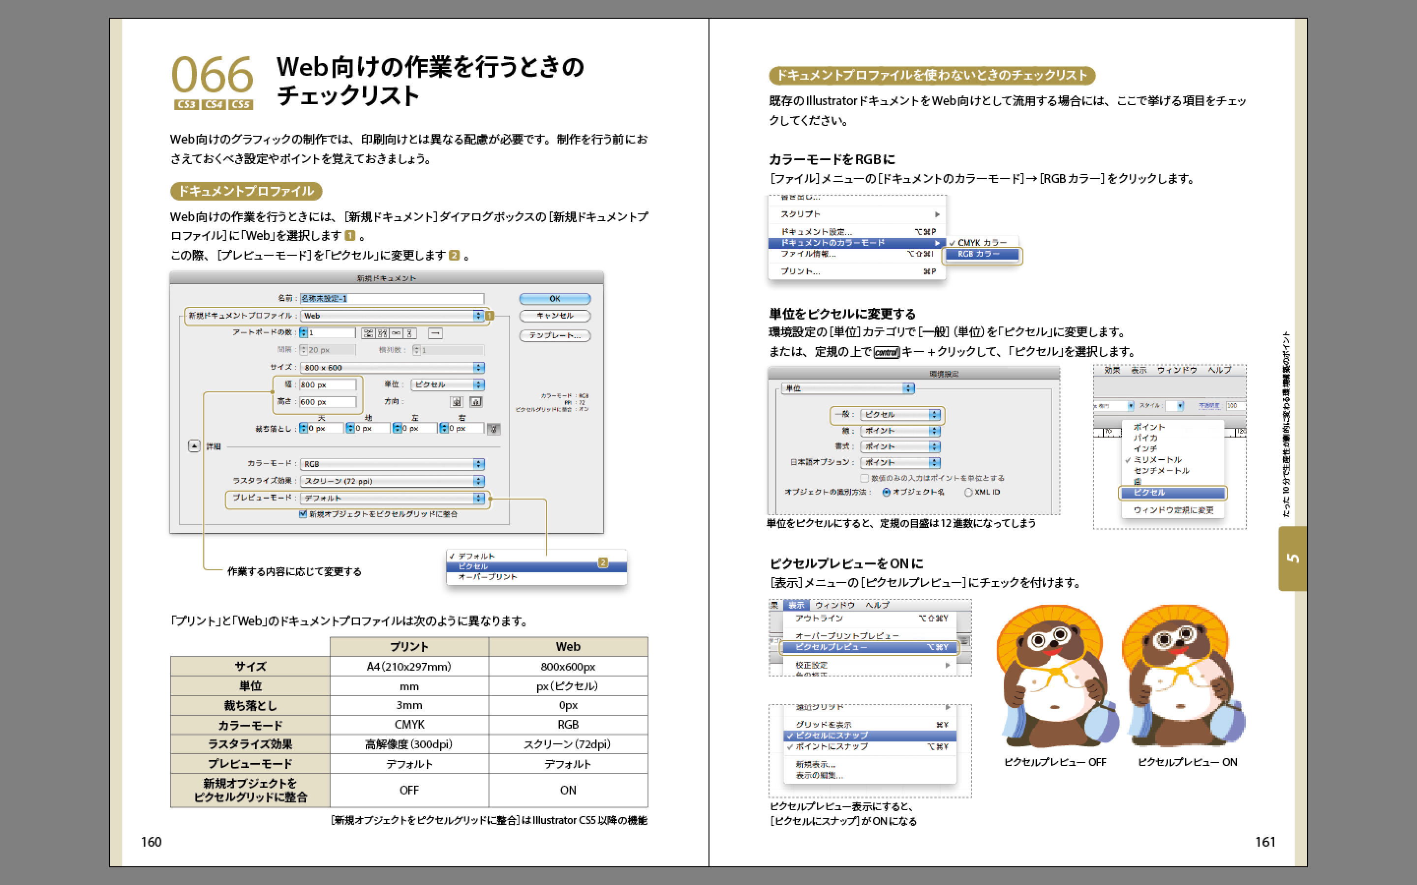Choose グリッドを表示 menu item
1417x885 pixels.
(x=869, y=725)
